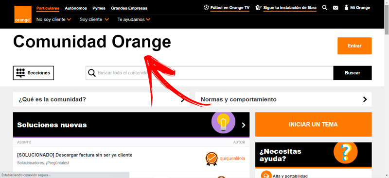This screenshot has width=389, height=178.
Task: Click the Secciones grid icon
Action: [20, 73]
